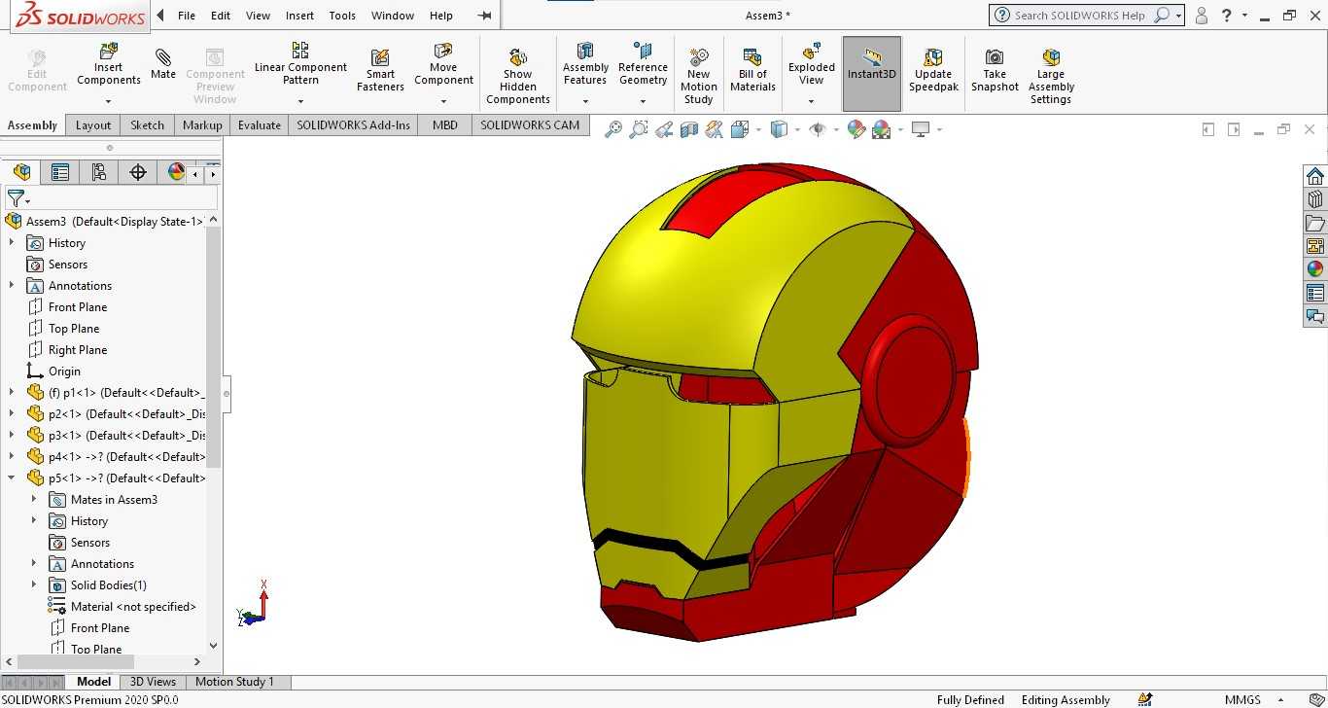Open the SOLIDWORKS Resources home icon
The height and width of the screenshot is (708, 1328).
[1315, 176]
